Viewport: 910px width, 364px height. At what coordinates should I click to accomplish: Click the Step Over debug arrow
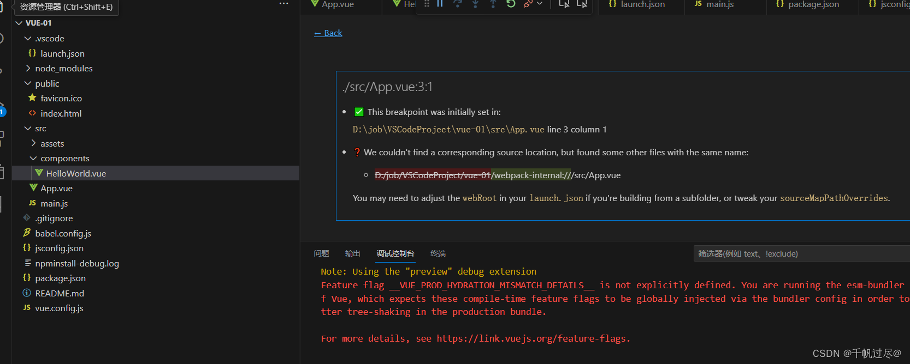pyautogui.click(x=458, y=4)
